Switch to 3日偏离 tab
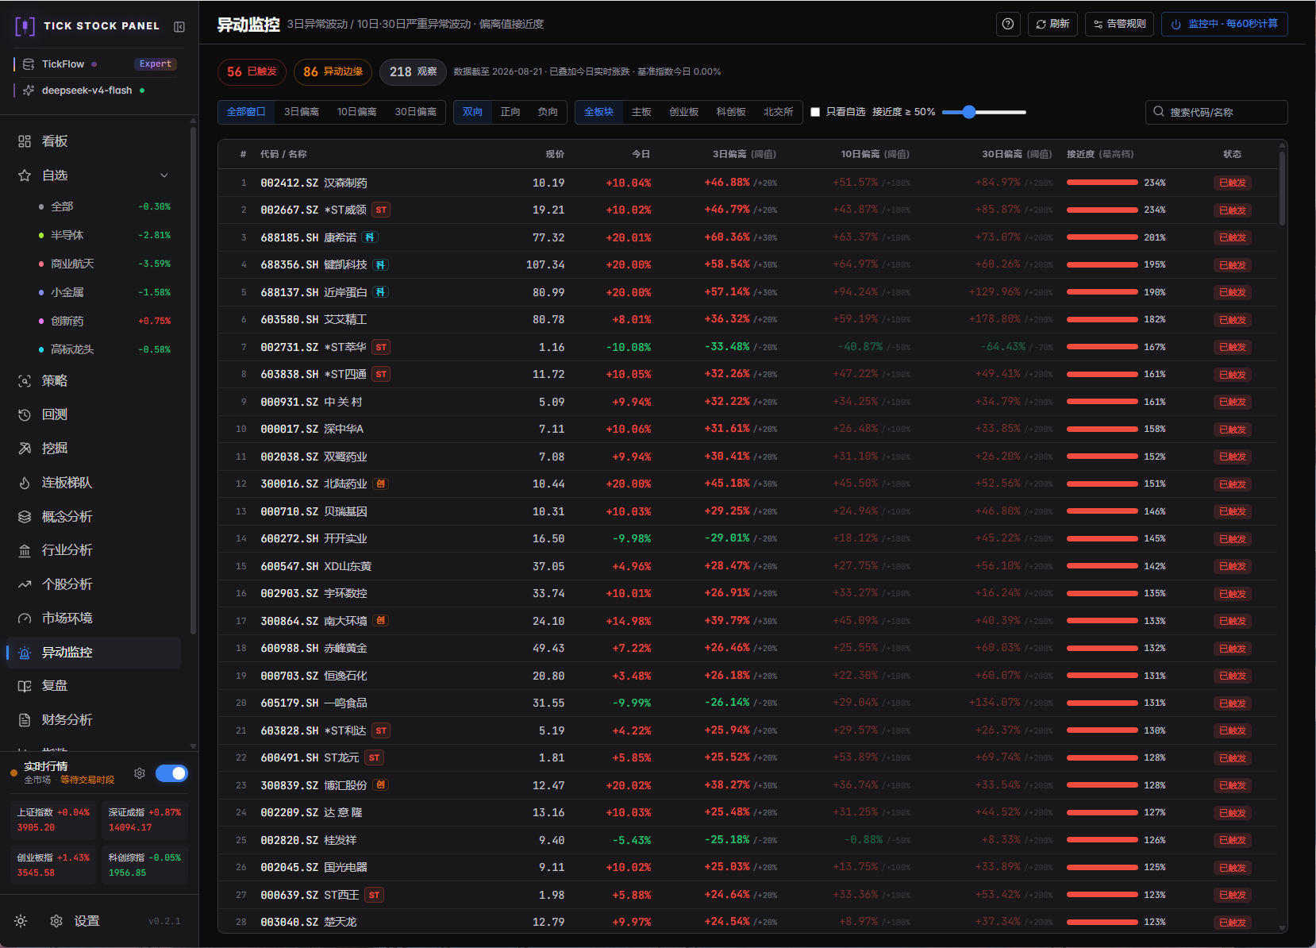Image resolution: width=1316 pixels, height=948 pixels. pos(302,112)
